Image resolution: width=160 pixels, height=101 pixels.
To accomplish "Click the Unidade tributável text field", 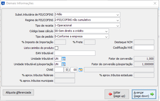I will click(58, 59).
